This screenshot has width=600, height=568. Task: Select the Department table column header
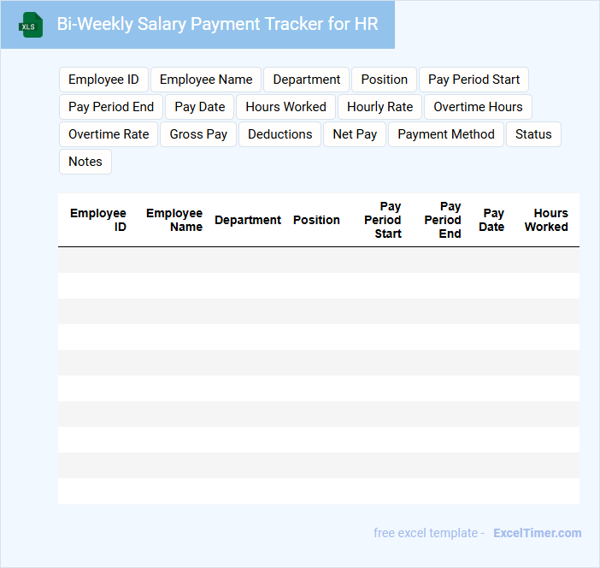pyautogui.click(x=248, y=220)
